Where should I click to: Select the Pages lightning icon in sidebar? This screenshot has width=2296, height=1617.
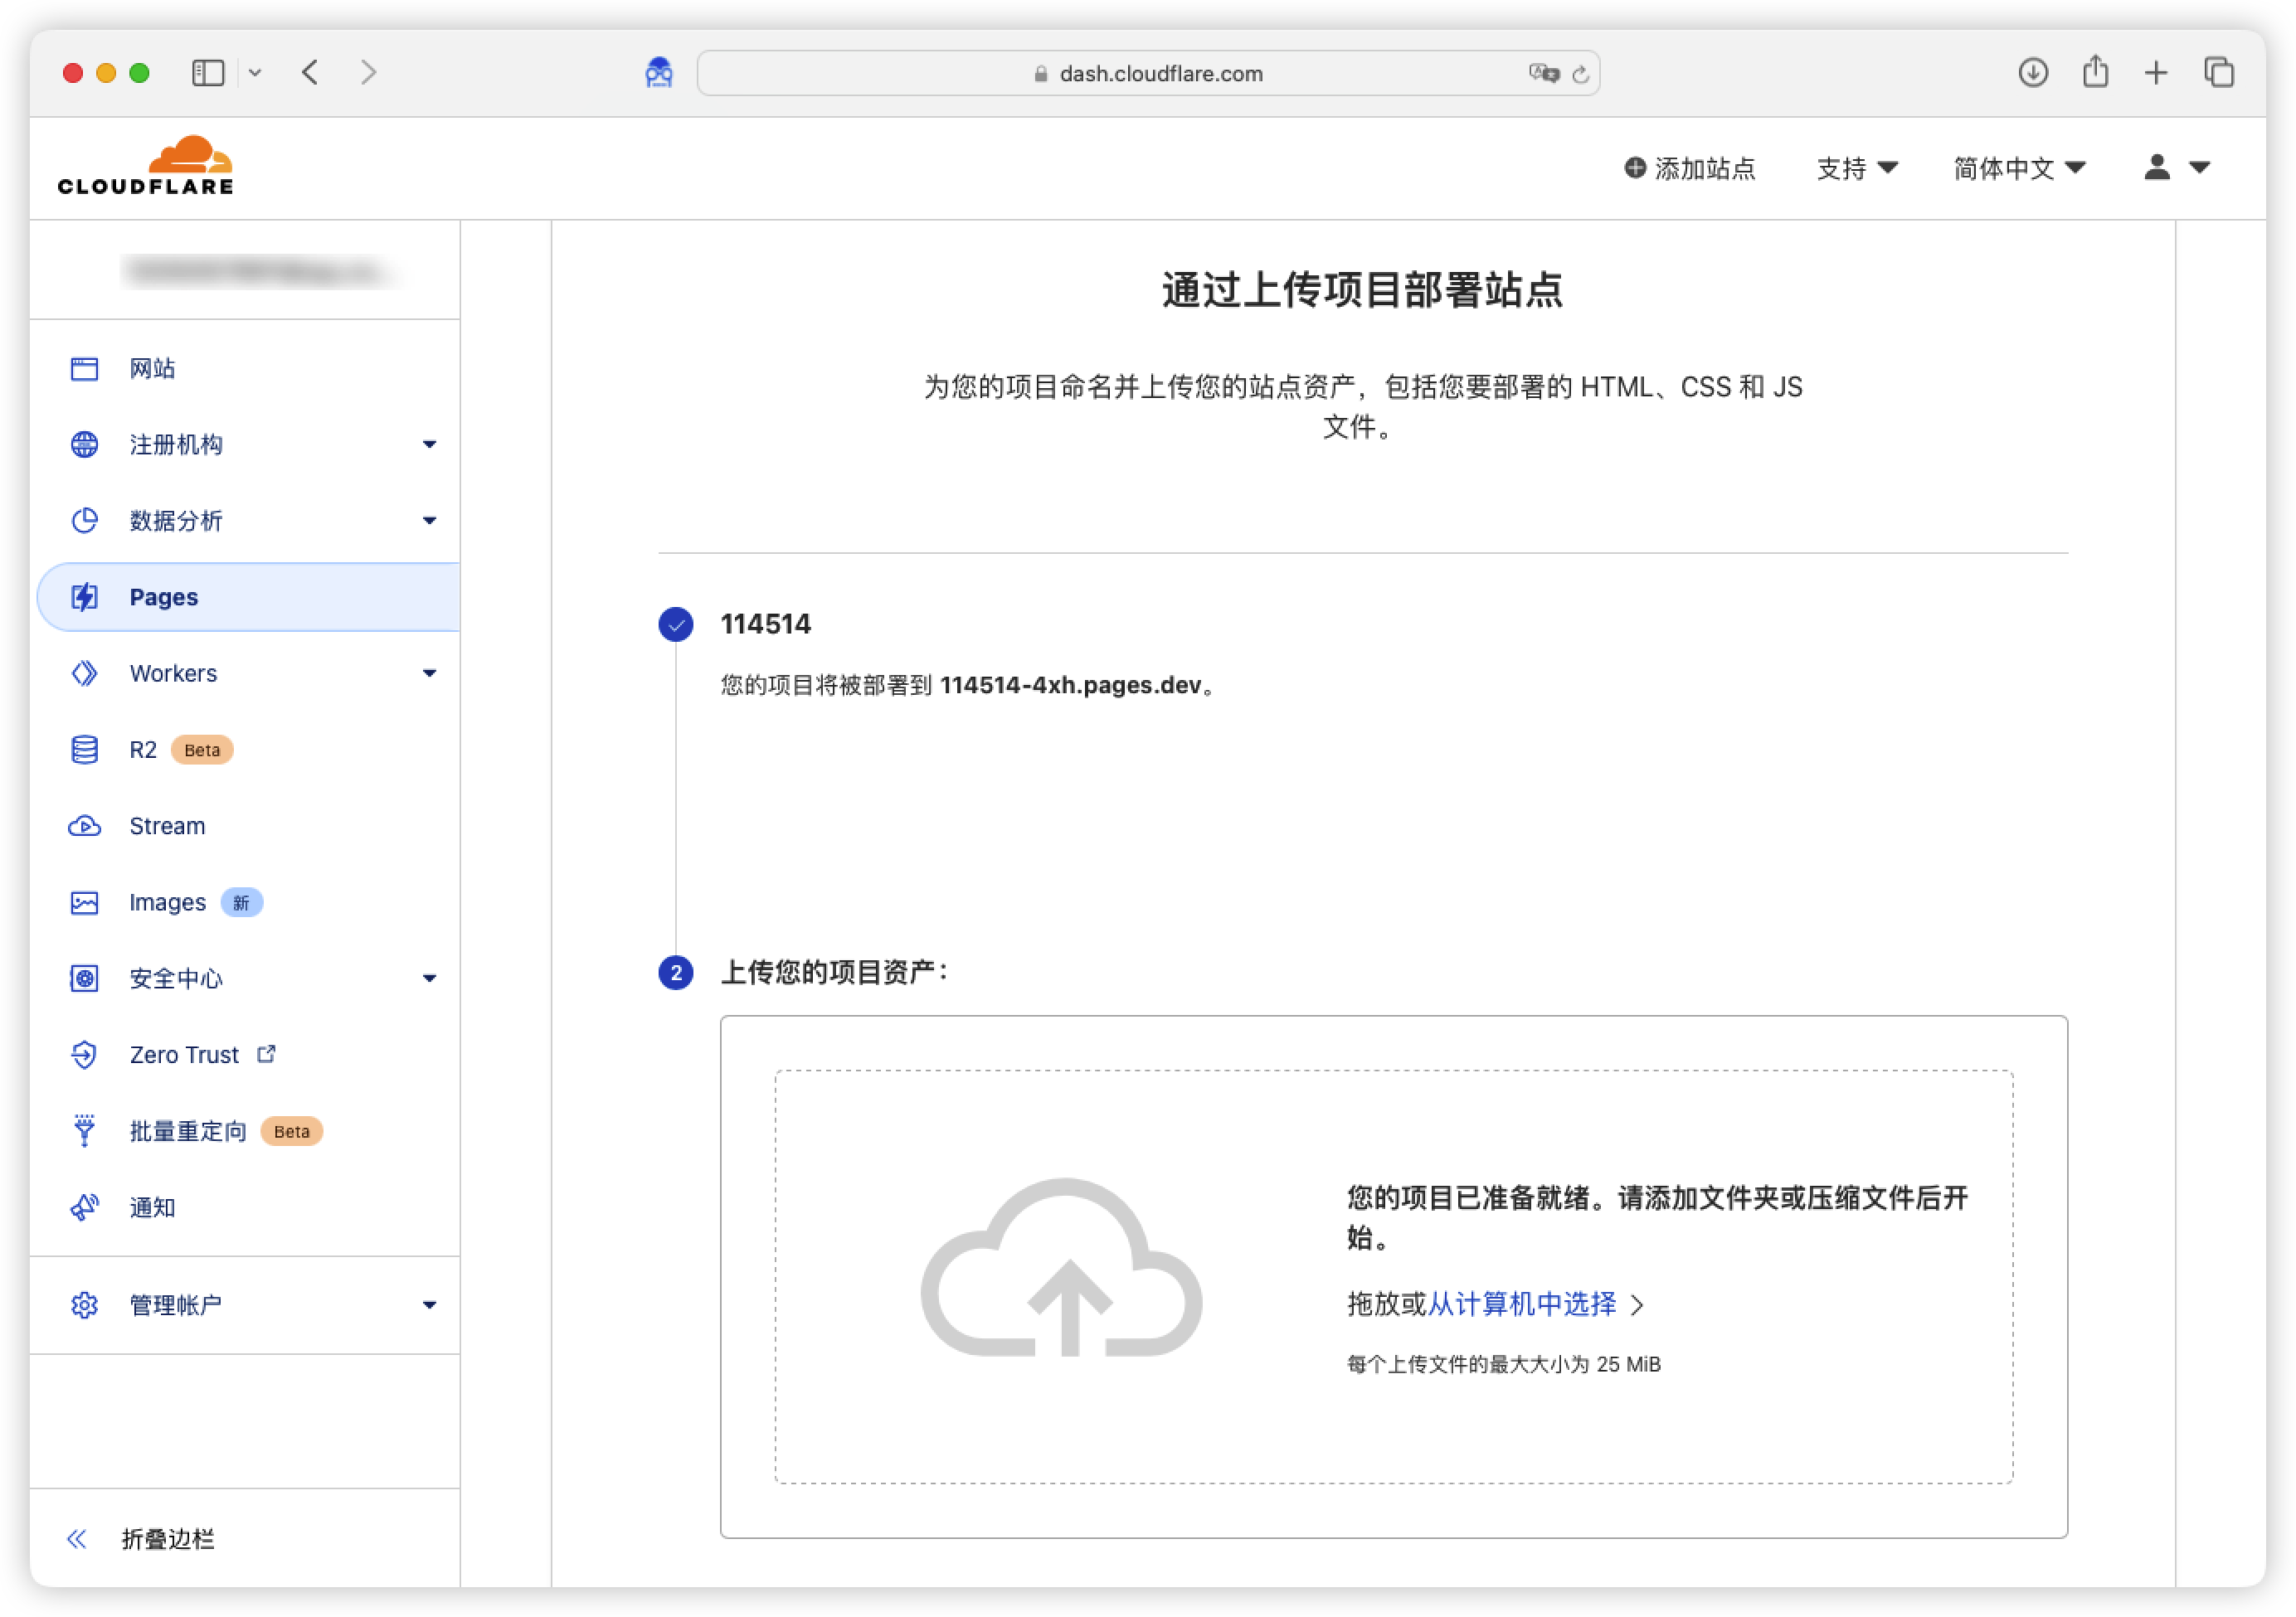pos(84,597)
